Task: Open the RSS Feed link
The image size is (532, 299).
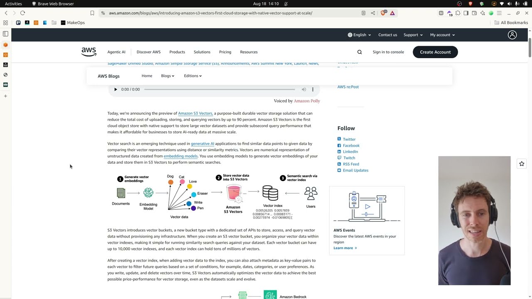Action: point(351,164)
